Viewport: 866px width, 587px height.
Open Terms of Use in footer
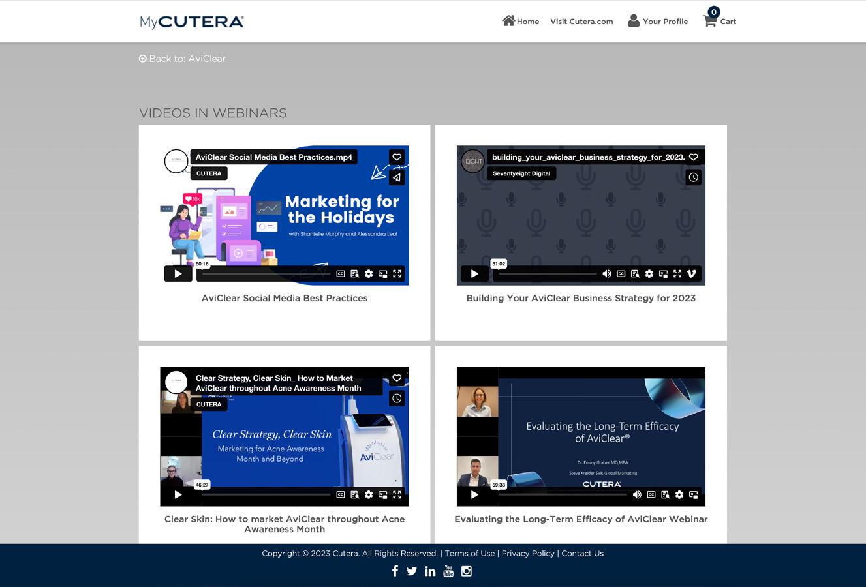coord(470,554)
